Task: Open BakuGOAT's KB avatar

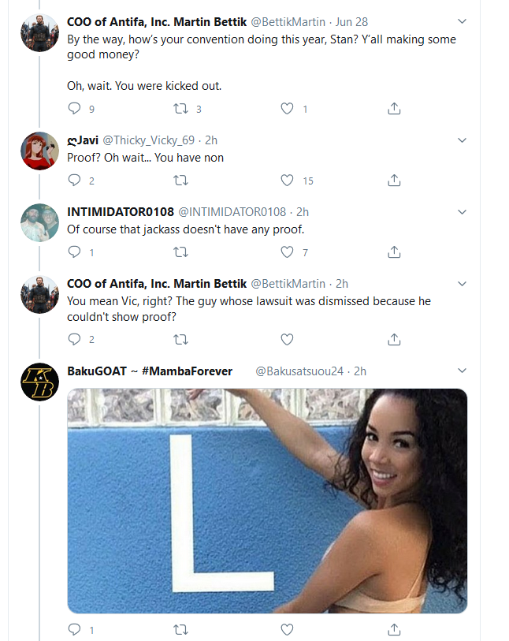Action: coord(39,382)
